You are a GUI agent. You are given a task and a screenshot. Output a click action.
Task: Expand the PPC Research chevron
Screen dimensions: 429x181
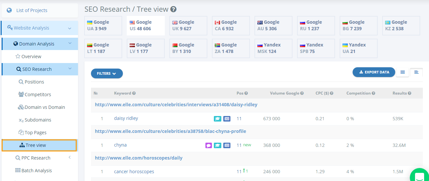click(70, 158)
